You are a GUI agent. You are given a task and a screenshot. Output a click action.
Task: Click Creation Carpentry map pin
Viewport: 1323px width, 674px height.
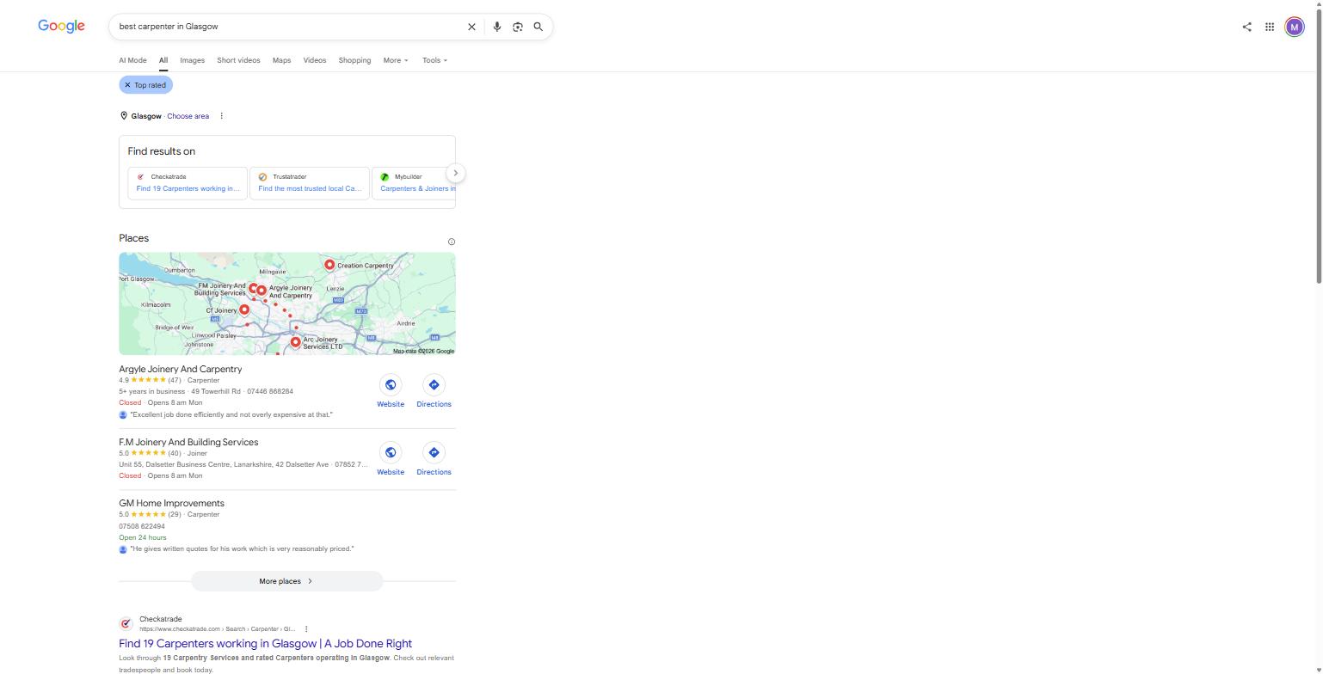(329, 264)
